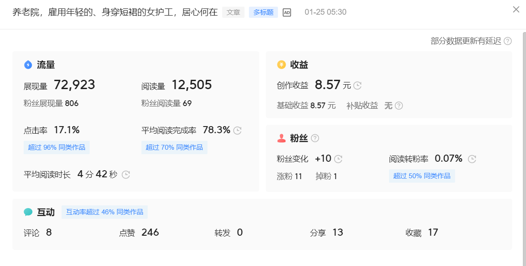Click the red 粉丝 person icon
526x266 pixels.
point(281,138)
